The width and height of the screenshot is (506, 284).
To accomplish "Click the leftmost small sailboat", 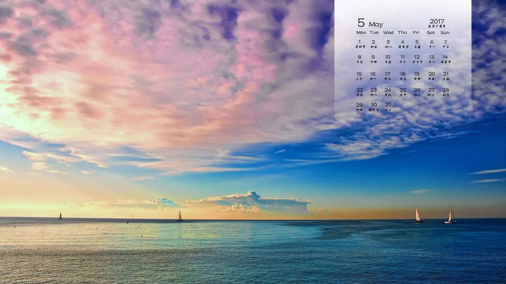I will click(60, 216).
